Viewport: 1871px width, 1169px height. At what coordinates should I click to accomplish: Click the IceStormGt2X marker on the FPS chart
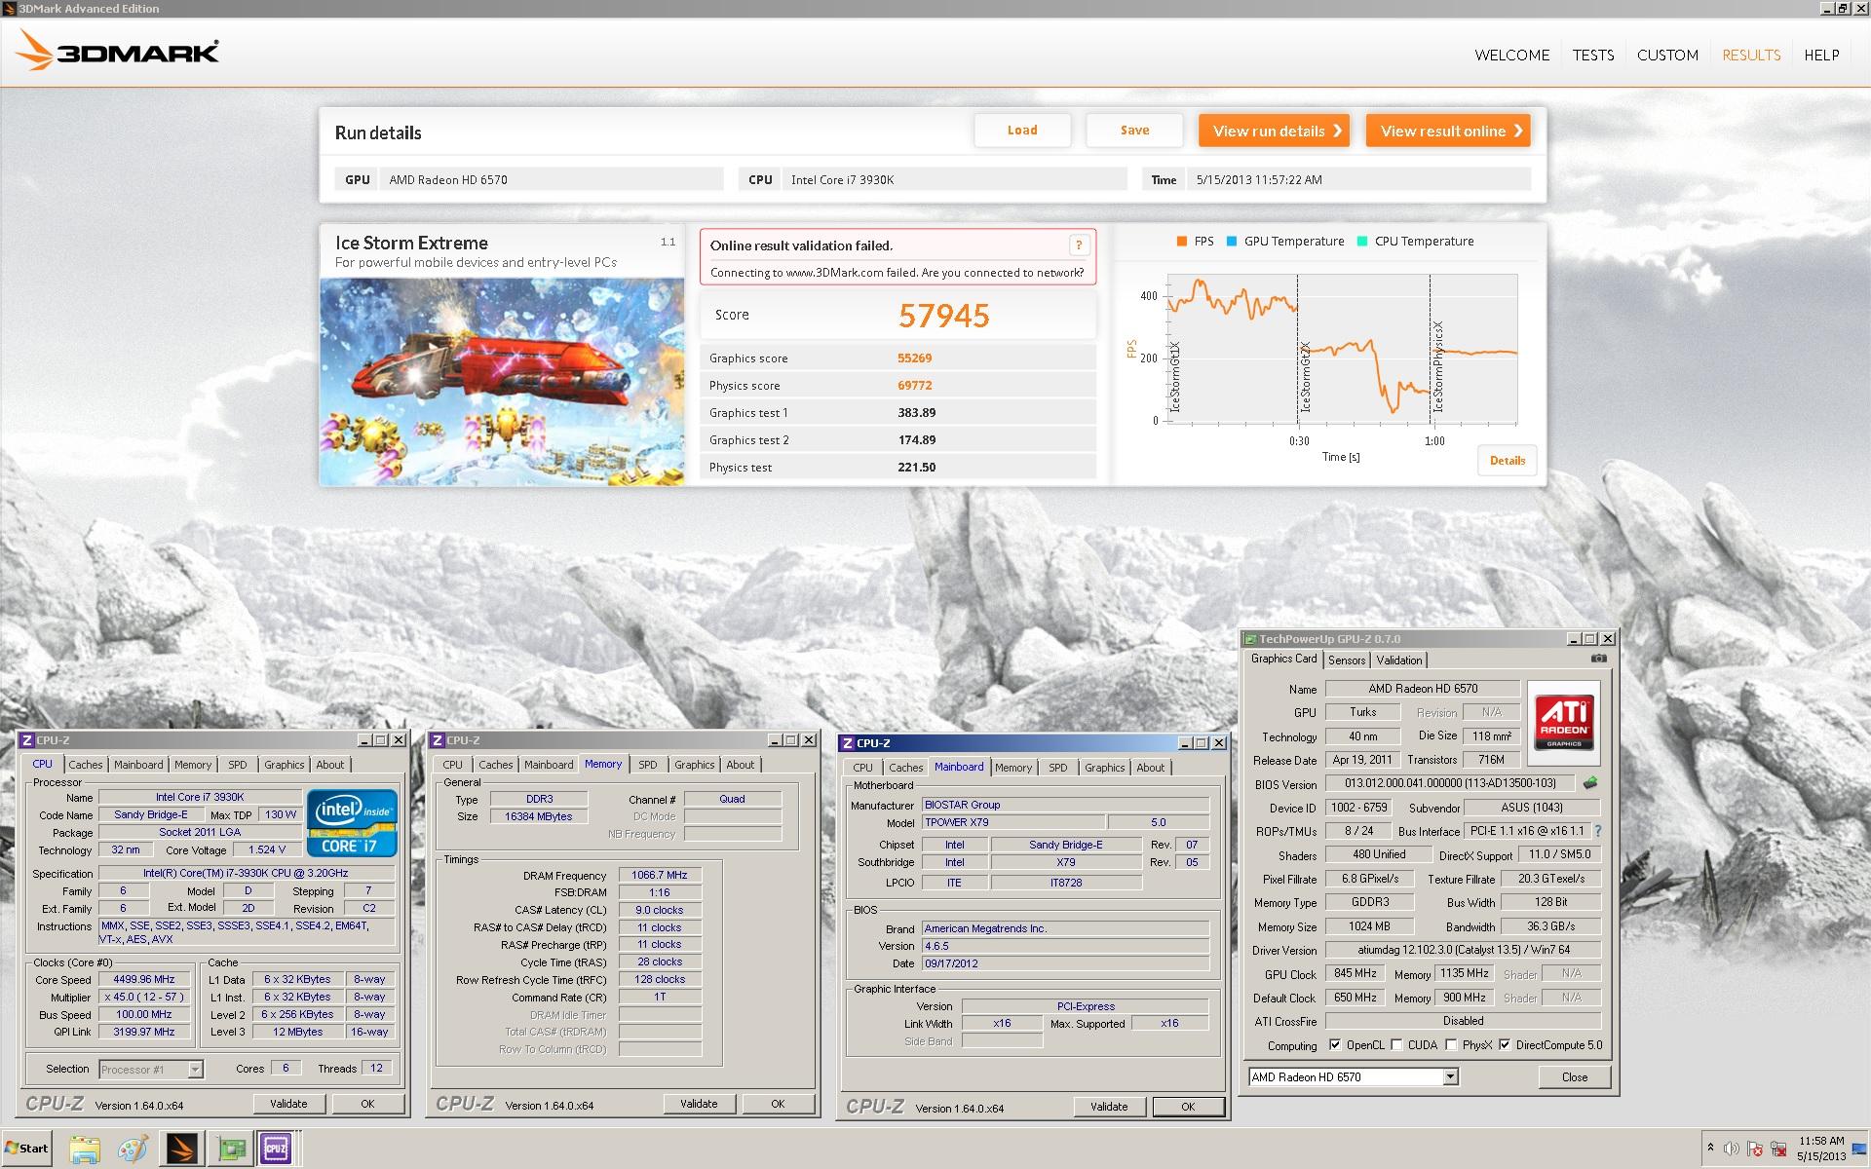[x=1306, y=376]
